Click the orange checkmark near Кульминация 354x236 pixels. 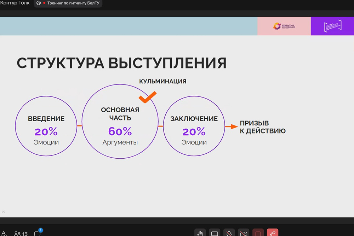[x=147, y=96]
